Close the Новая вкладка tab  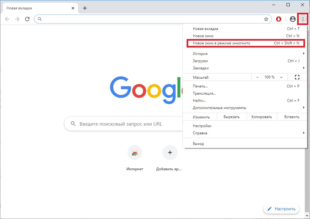[73, 8]
